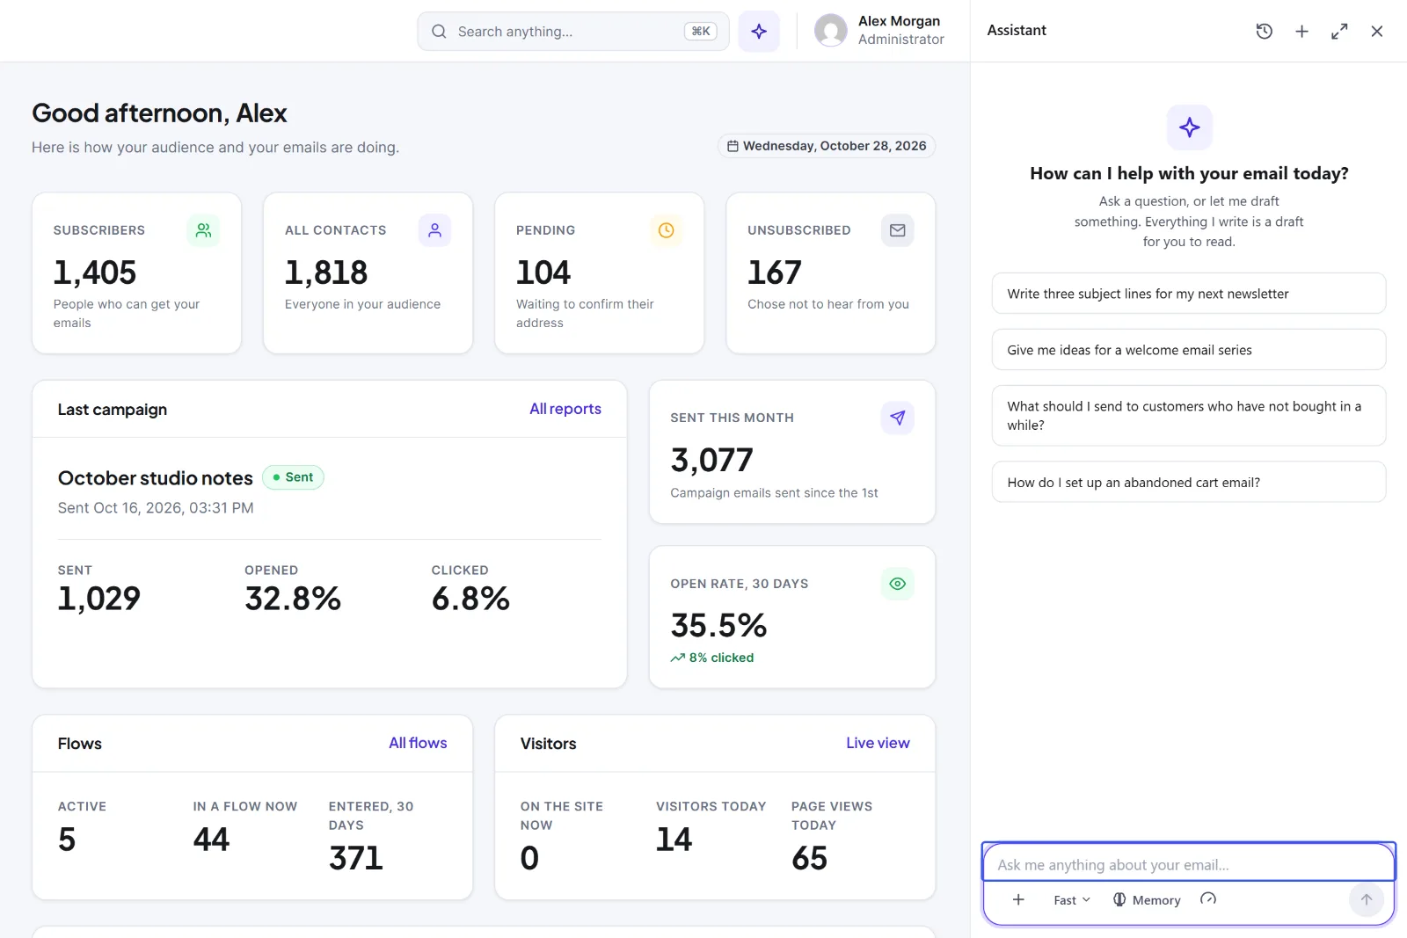Start a new assistant chat
The height and width of the screenshot is (938, 1407).
coord(1301,32)
